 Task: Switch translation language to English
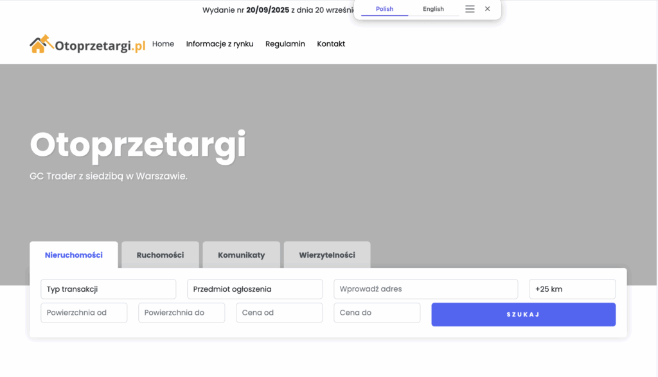coord(433,9)
